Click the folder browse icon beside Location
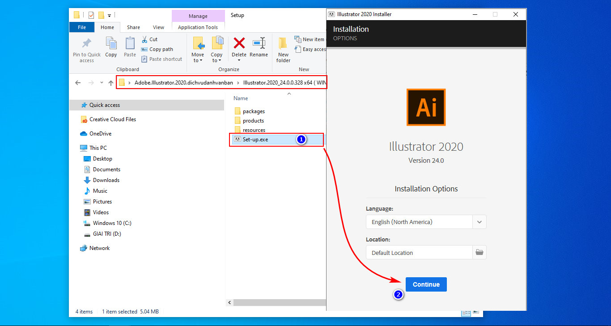611x326 pixels. tap(479, 252)
